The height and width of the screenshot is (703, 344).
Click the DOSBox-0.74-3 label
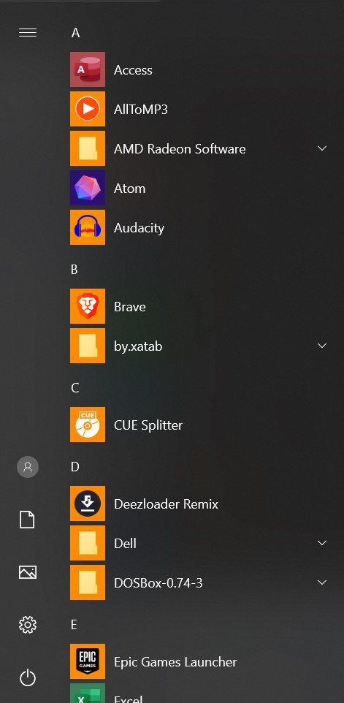(158, 583)
